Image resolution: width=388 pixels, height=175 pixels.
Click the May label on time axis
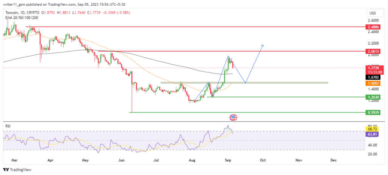click(85, 160)
